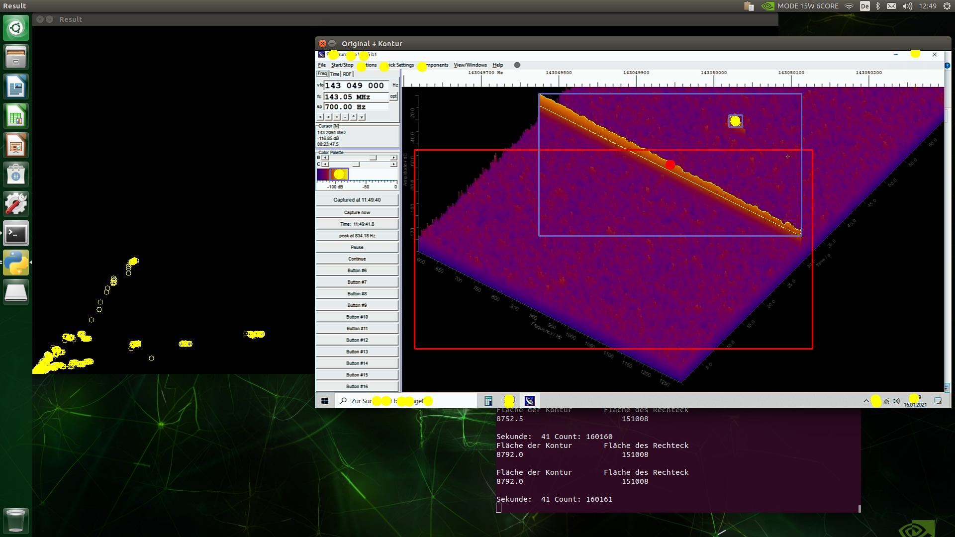Click the vfo frequency field 143 049 000
955x537 pixels.
tap(357, 86)
